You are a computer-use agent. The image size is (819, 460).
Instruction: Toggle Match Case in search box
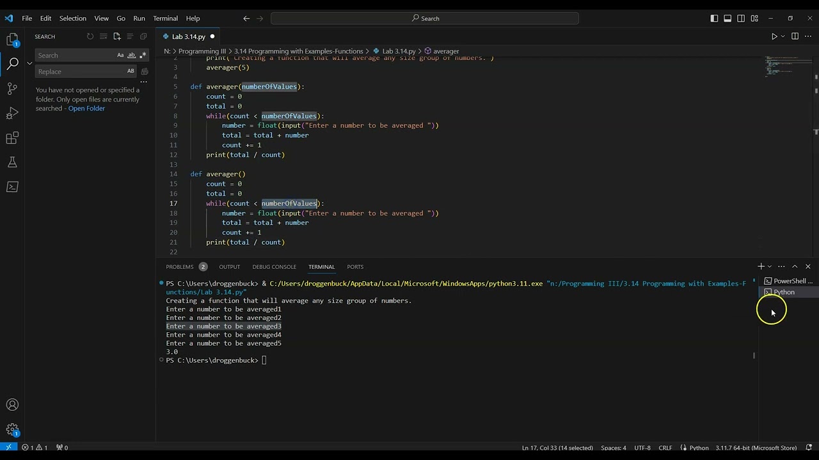120,56
